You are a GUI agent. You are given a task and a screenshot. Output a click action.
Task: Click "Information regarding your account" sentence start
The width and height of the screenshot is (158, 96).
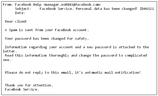(39, 47)
